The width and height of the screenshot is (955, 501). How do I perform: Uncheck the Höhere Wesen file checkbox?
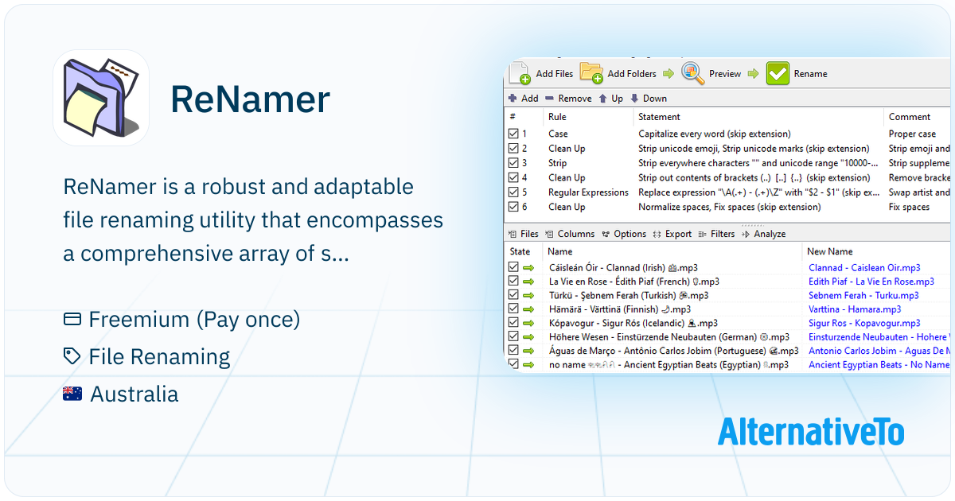(513, 337)
